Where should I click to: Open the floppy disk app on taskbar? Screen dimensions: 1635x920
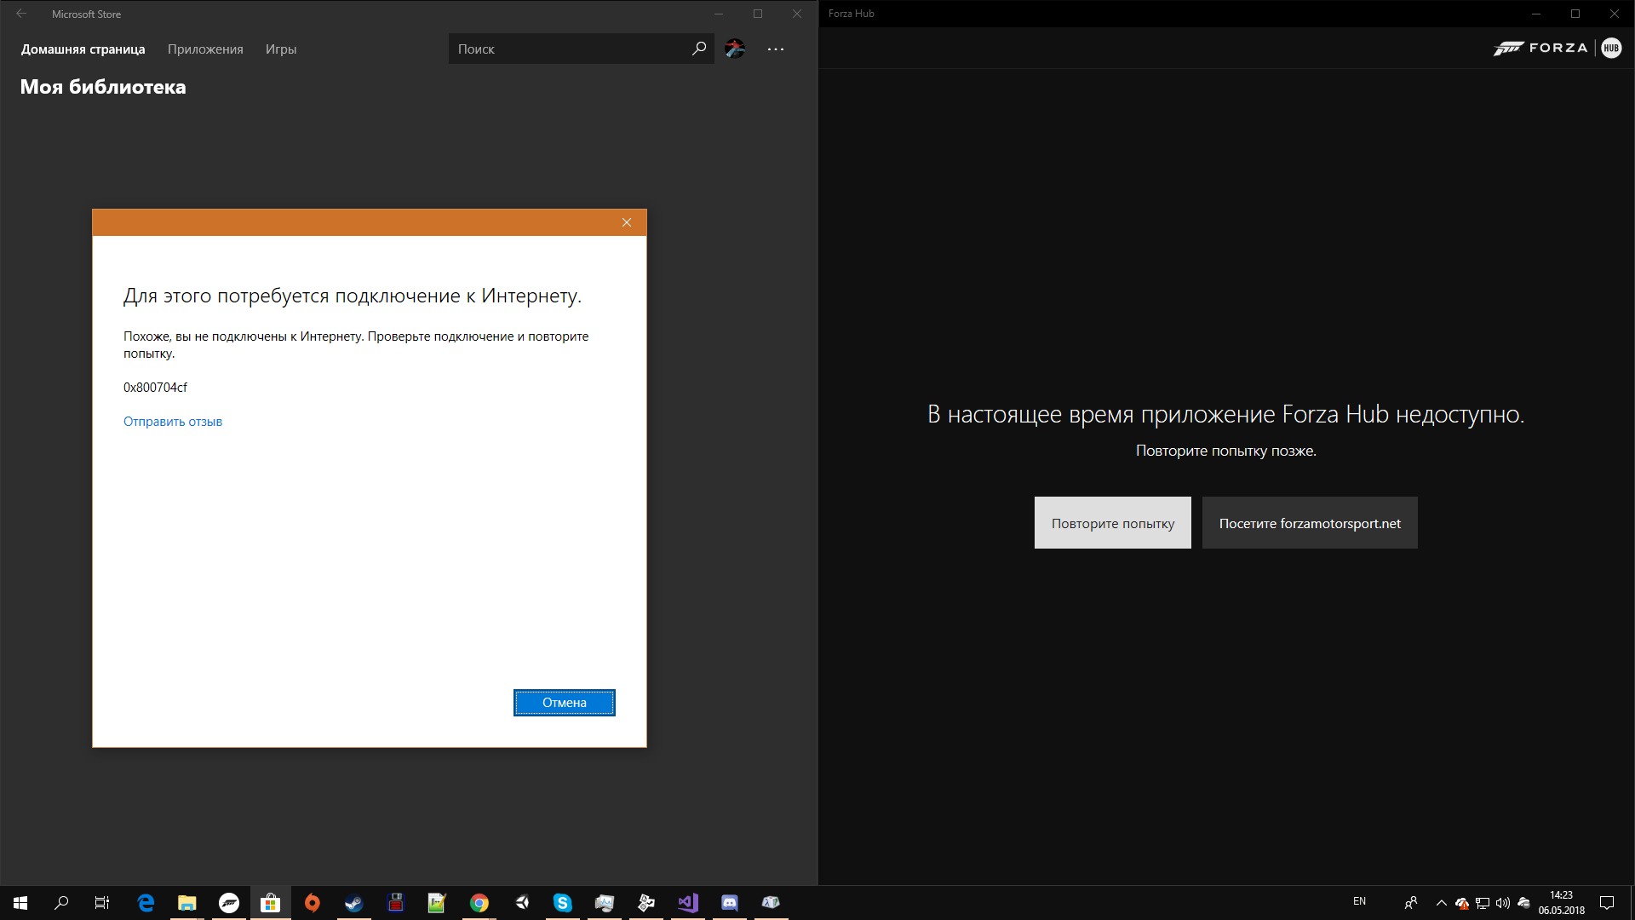click(x=396, y=903)
